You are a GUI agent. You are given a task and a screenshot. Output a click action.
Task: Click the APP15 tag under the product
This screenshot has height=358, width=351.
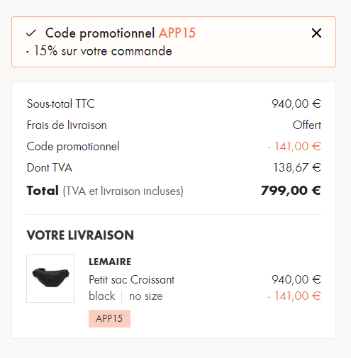109,318
